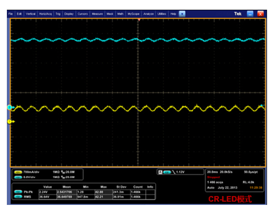This screenshot has height=213, width=278.
Task: Open the Utilities menu
Action: pos(162,14)
